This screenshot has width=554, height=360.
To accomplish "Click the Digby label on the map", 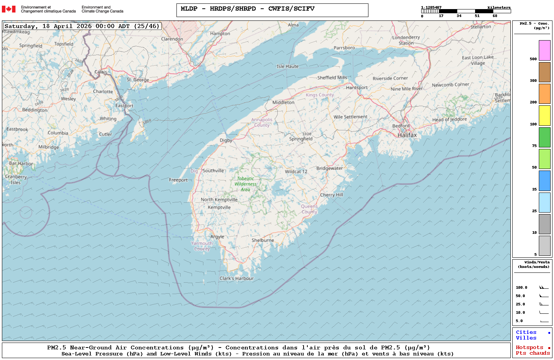I will click(226, 140).
